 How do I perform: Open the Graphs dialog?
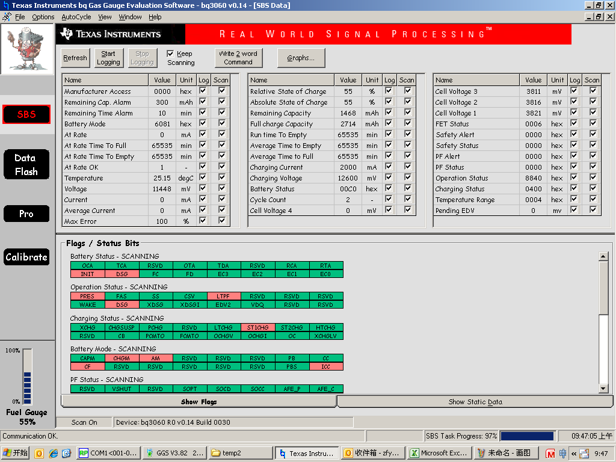pyautogui.click(x=301, y=58)
